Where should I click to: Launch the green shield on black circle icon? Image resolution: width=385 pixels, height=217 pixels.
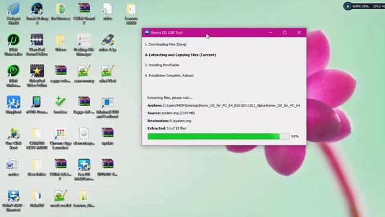(x=13, y=71)
